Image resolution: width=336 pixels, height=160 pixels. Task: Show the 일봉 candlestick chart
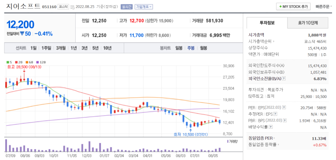click(x=179, y=48)
